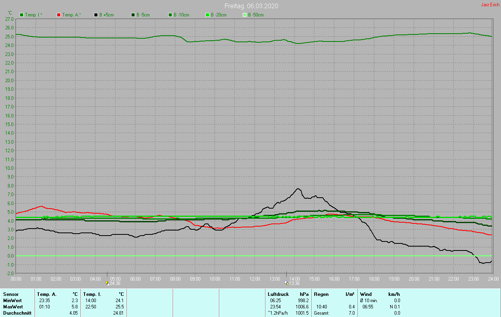
Task: Click the moonrise icon at 13:36
Action: pos(287,283)
